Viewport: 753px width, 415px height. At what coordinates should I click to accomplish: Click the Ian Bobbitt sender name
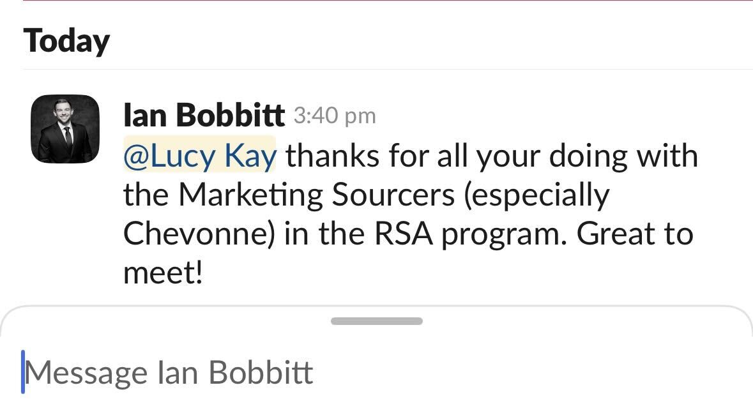(204, 116)
